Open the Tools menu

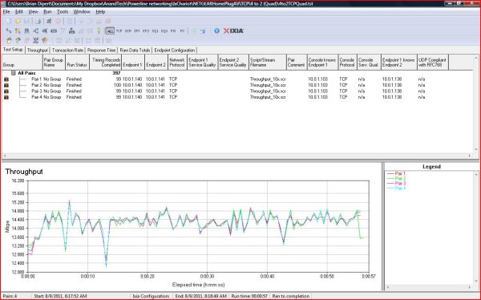pyautogui.click(x=63, y=12)
